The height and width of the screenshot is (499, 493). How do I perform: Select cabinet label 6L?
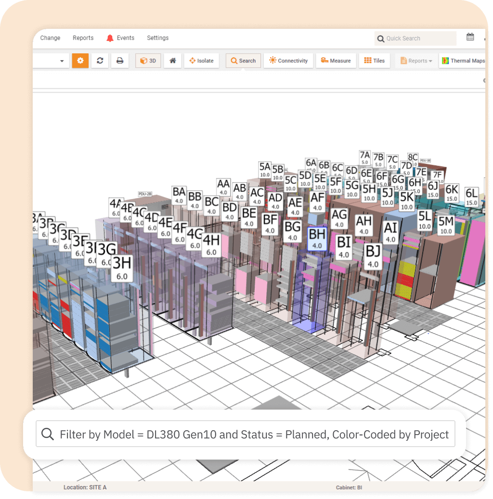click(471, 197)
